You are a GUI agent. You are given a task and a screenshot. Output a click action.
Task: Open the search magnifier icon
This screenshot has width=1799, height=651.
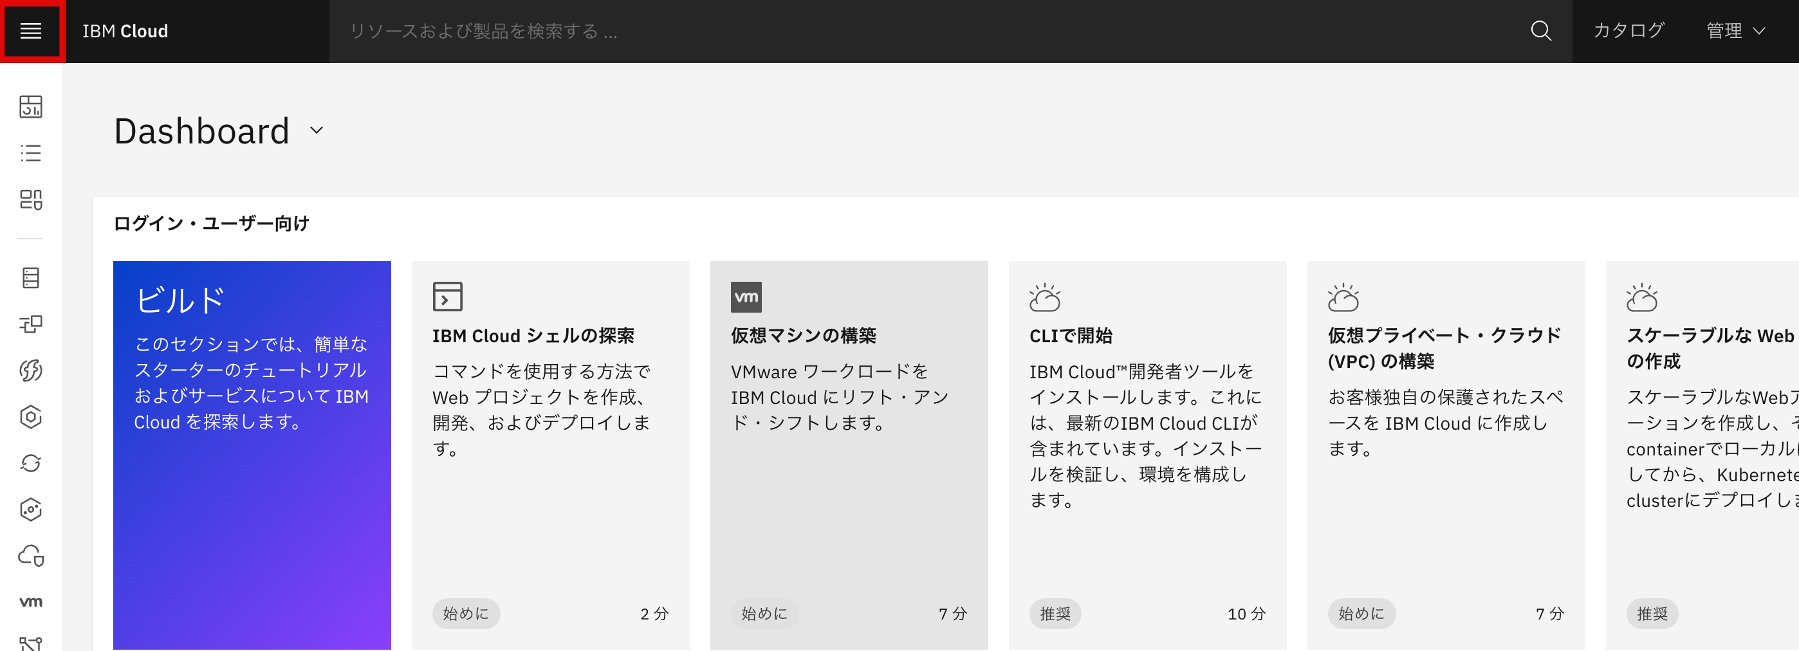1540,31
